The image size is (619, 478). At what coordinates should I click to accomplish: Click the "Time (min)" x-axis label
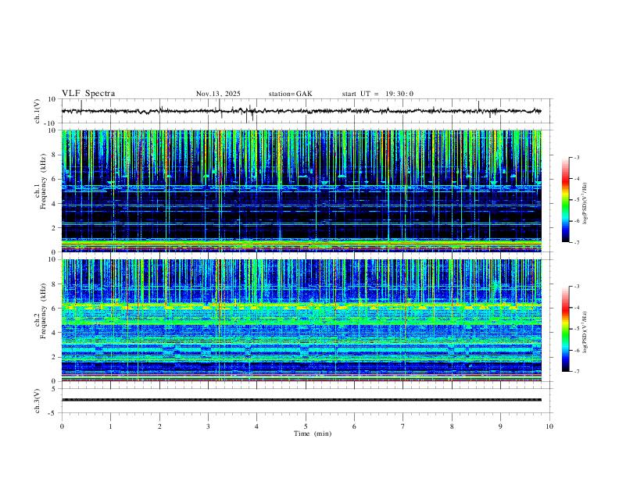pyautogui.click(x=313, y=433)
